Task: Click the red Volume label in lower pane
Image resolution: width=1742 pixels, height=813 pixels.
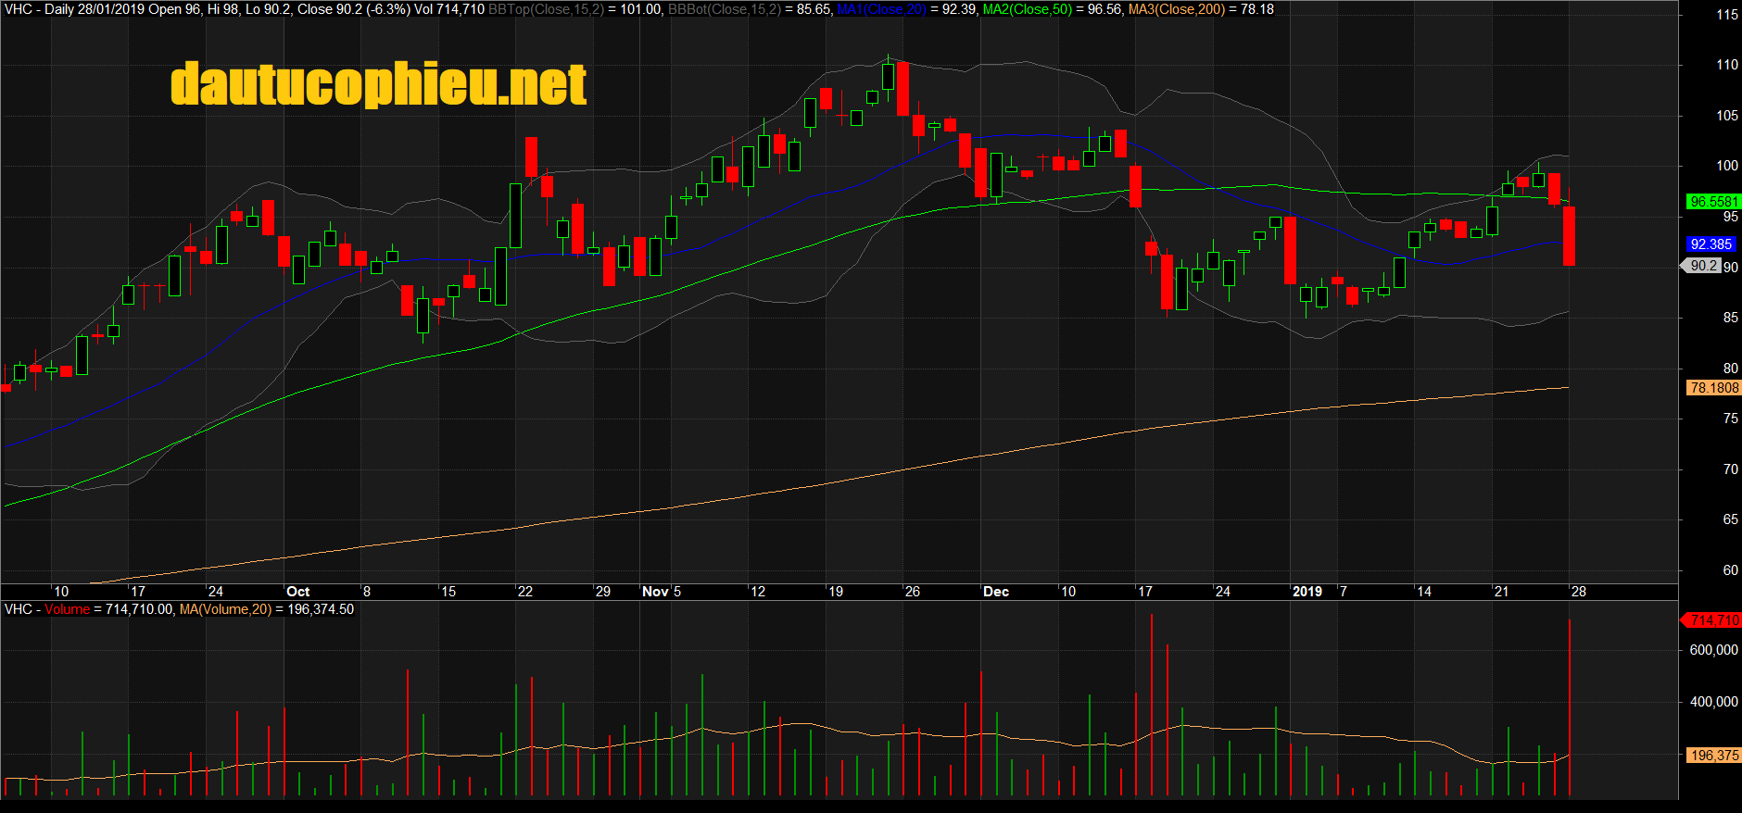Action: [x=67, y=609]
